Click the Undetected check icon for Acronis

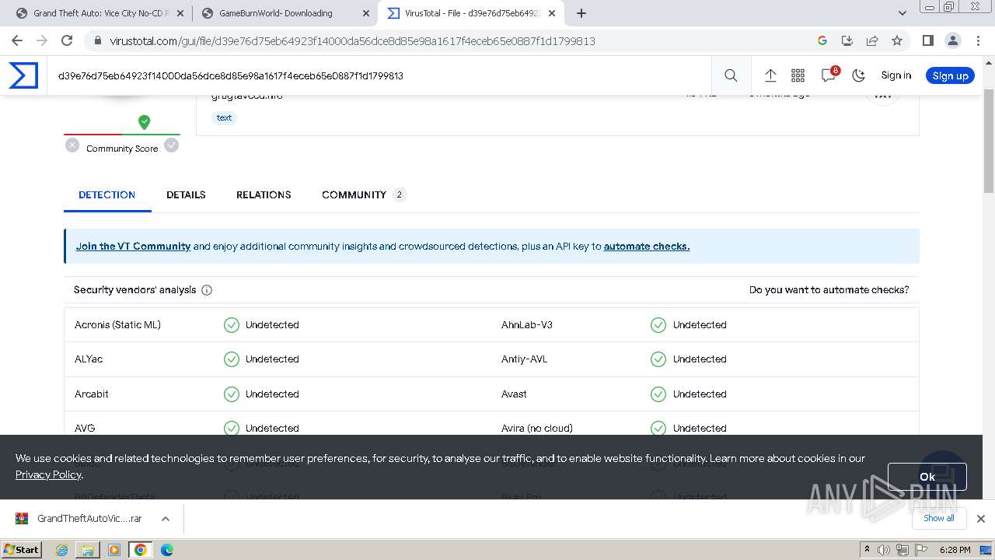point(232,325)
